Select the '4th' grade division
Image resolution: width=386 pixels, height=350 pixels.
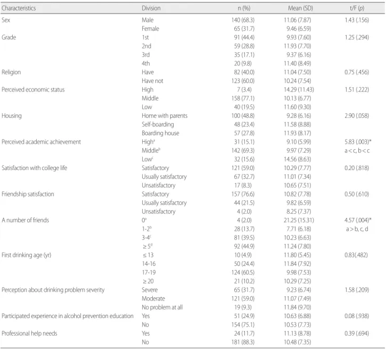coord(146,63)
